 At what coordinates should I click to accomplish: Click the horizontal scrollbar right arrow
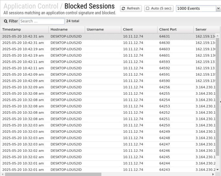[213, 174]
